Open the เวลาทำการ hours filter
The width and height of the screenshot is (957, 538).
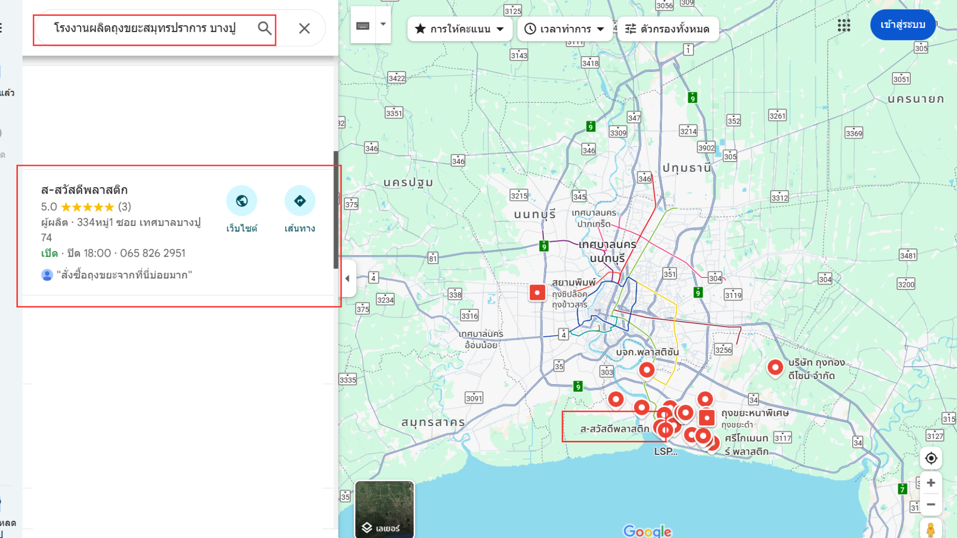pos(565,29)
